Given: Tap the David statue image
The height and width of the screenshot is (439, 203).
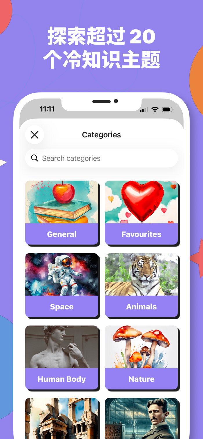Looking at the screenshot, I should point(62,347).
